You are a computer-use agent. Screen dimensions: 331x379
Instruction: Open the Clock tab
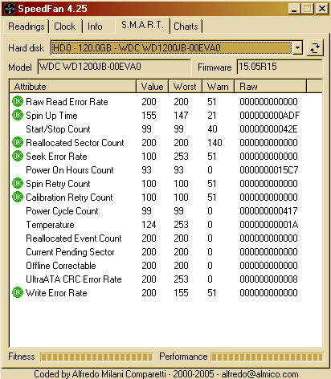coord(65,26)
